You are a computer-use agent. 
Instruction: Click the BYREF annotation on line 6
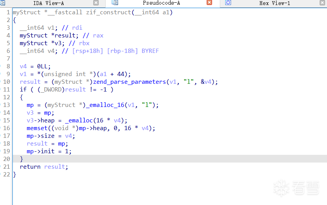(150, 51)
